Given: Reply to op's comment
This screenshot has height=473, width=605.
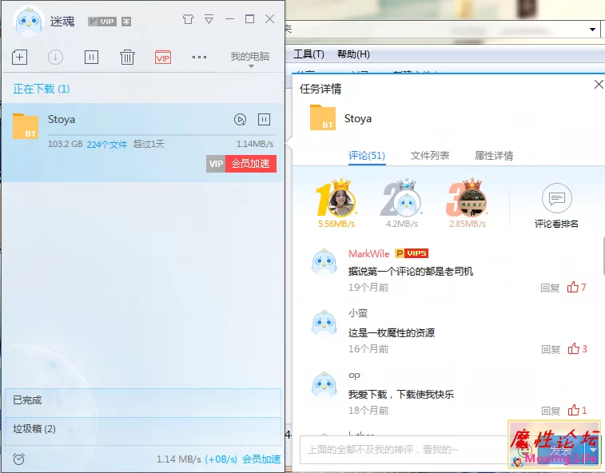Looking at the screenshot, I should point(551,411).
